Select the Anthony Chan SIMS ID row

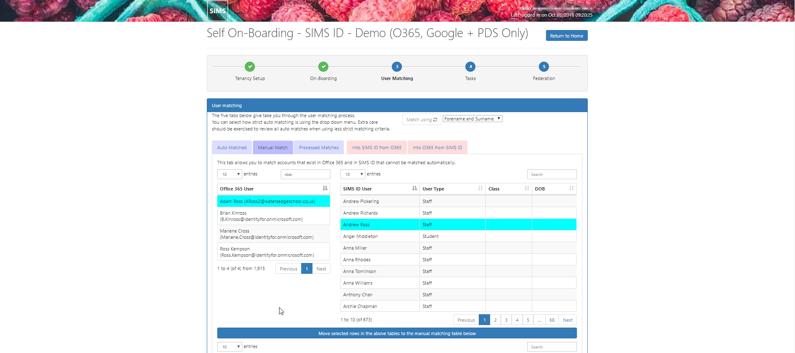click(x=458, y=295)
